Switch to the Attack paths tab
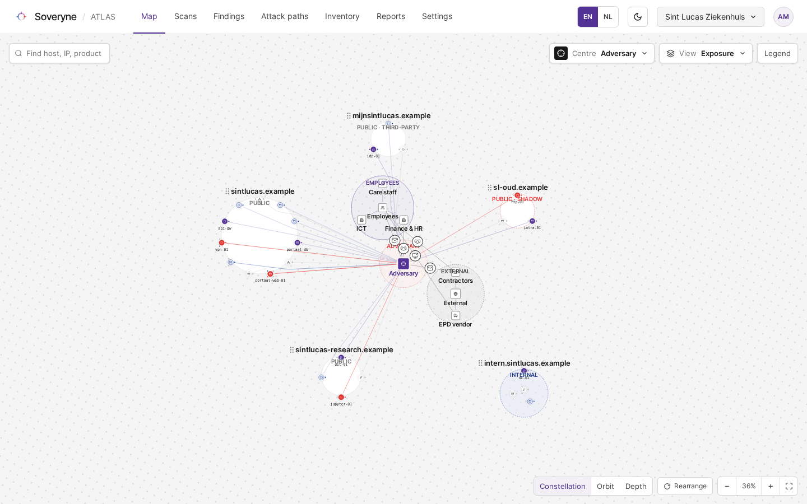Viewport: 807px width, 504px height. pyautogui.click(x=285, y=17)
